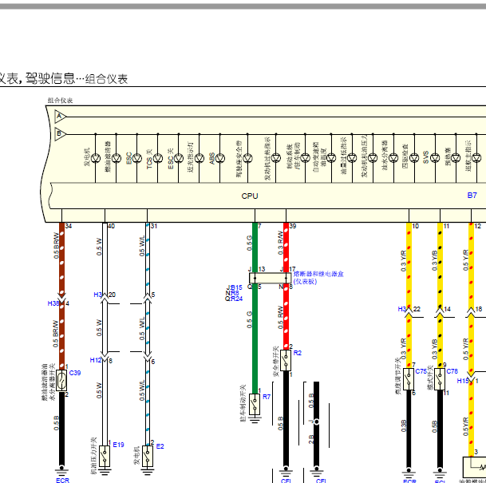Open the C78 connector link
Image resolution: width=486 pixels, height=483 pixels.
point(452,371)
